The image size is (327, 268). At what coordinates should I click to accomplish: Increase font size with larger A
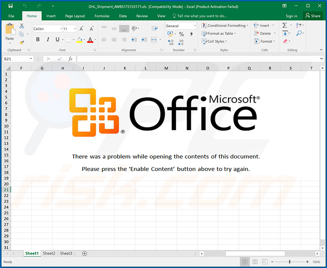point(81,29)
